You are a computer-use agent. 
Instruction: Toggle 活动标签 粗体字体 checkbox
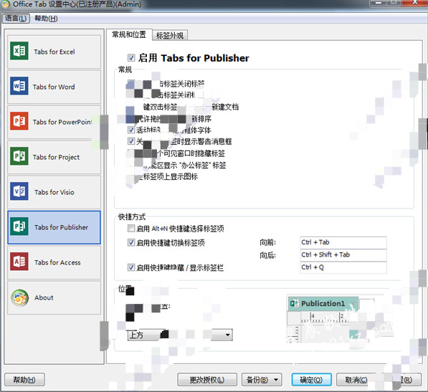click(x=131, y=130)
